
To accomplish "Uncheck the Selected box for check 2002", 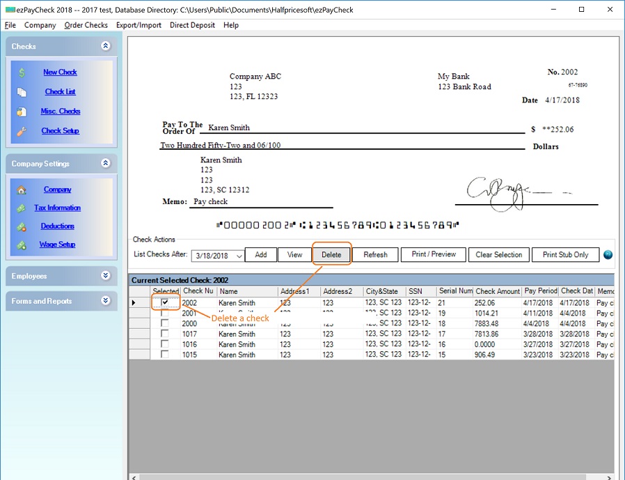I will [x=165, y=302].
